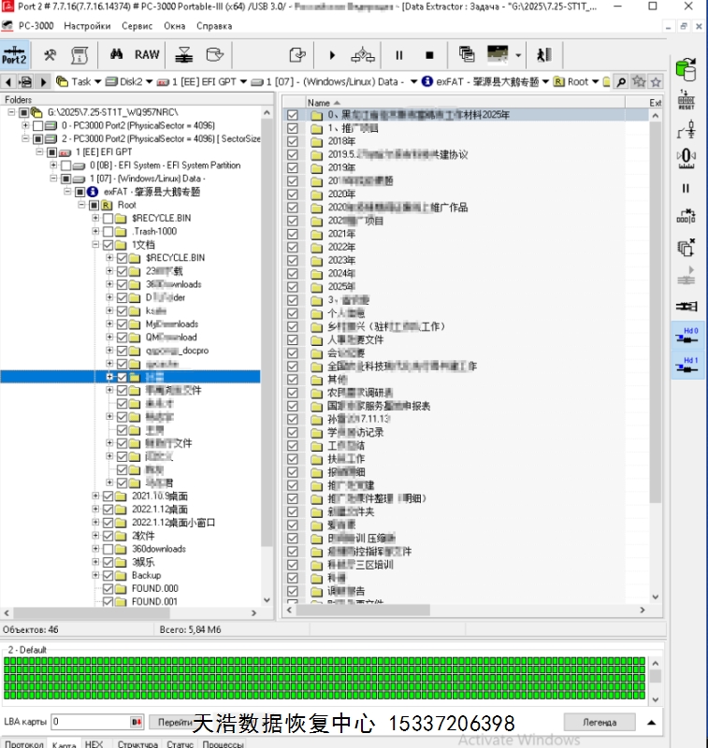Click the binoculars search icon
708x748 pixels.
pyautogui.click(x=117, y=55)
